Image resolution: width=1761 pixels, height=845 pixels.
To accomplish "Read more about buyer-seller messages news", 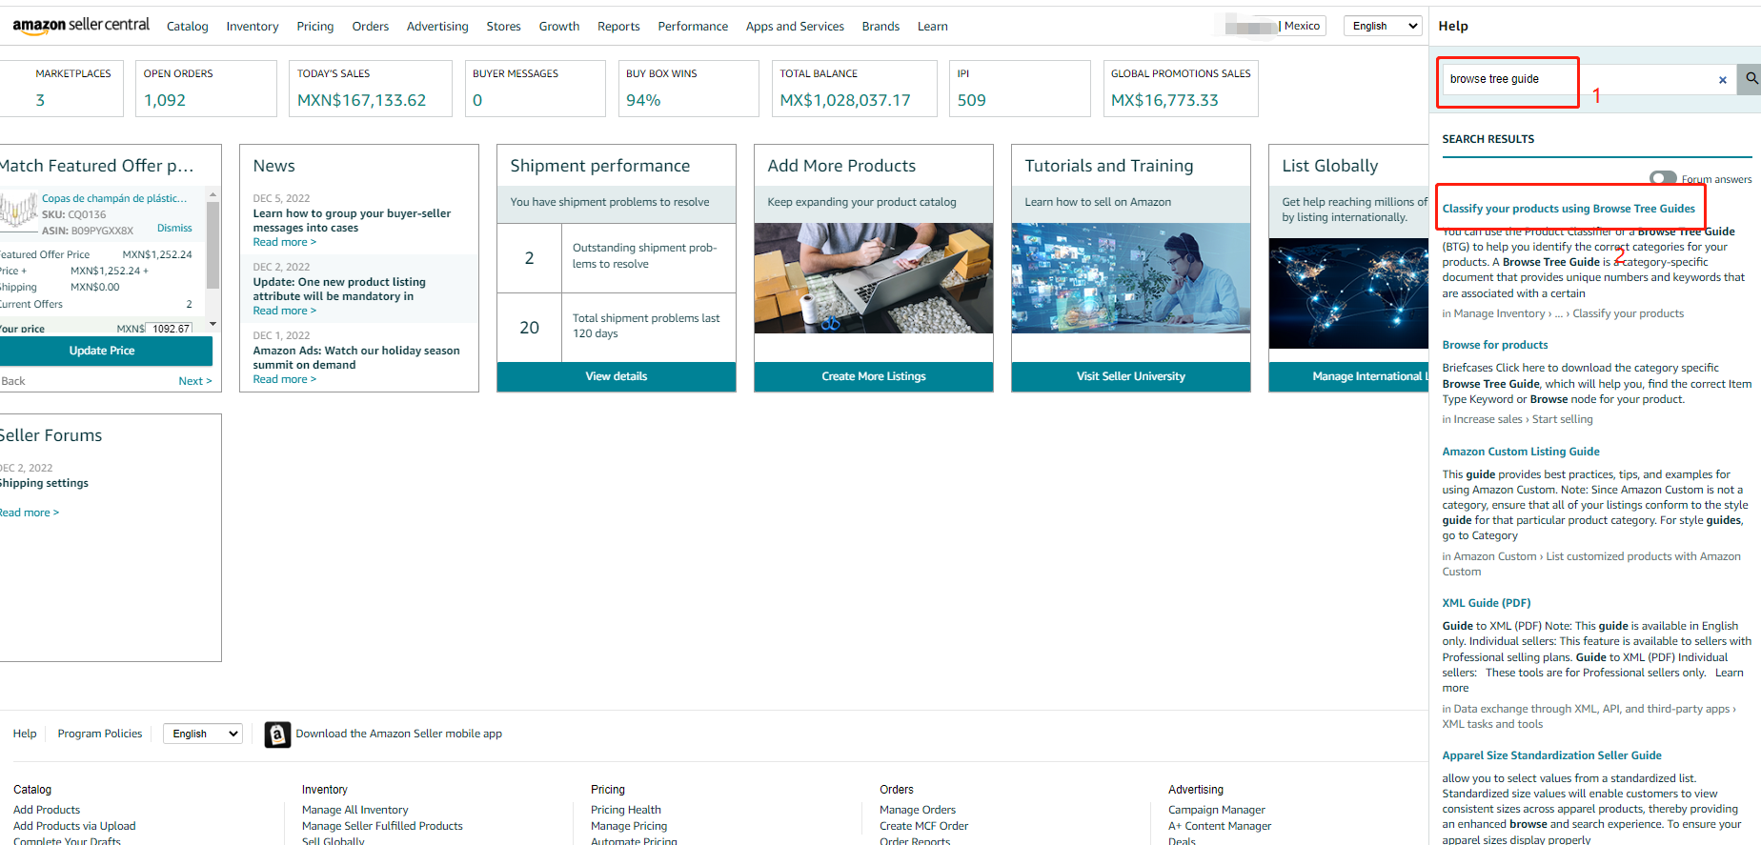I will (x=284, y=242).
